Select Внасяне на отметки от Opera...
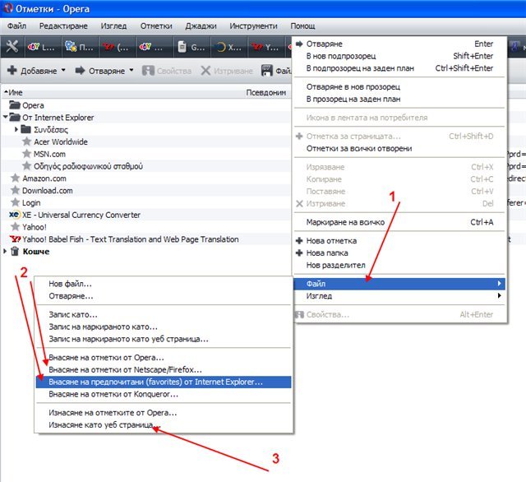The width and height of the screenshot is (526, 482). click(164, 358)
